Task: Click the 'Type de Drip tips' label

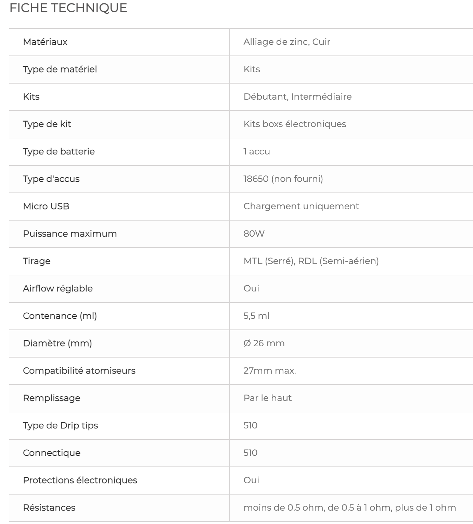Action: pyautogui.click(x=61, y=425)
